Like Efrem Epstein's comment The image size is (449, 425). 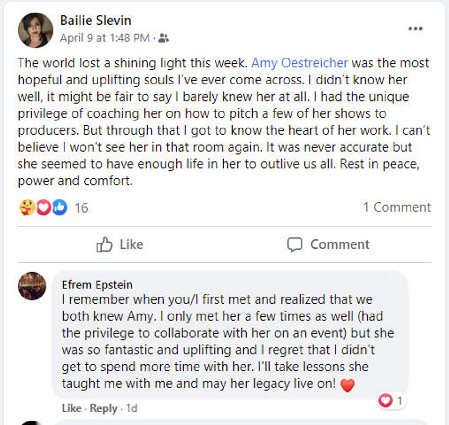point(71,408)
